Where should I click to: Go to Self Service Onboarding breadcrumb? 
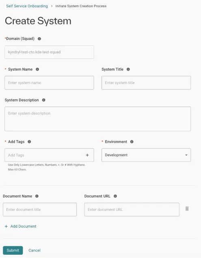[27, 6]
